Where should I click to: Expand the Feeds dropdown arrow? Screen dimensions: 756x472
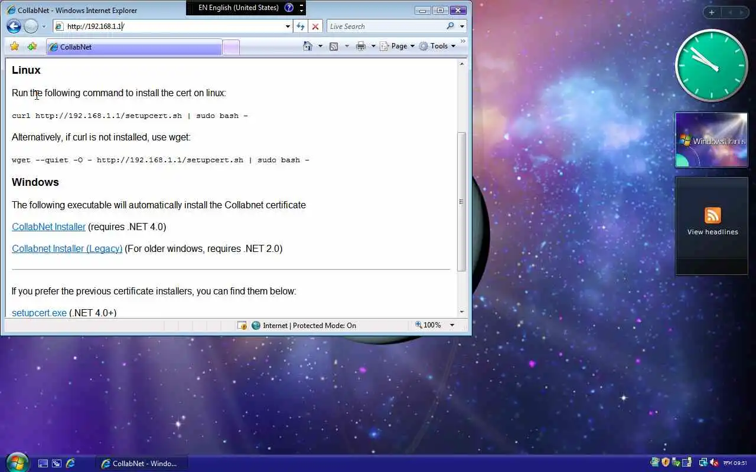point(347,46)
